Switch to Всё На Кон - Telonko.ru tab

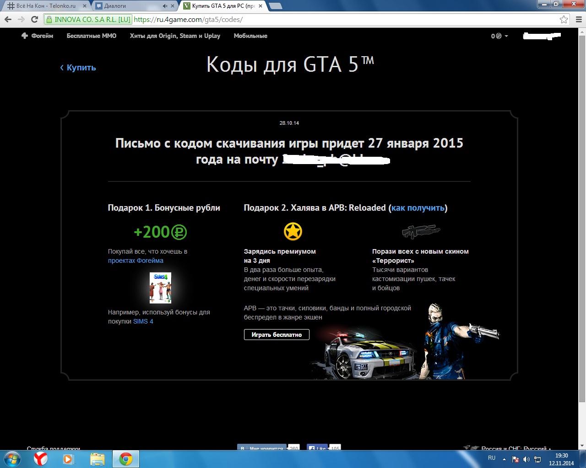tap(46, 6)
